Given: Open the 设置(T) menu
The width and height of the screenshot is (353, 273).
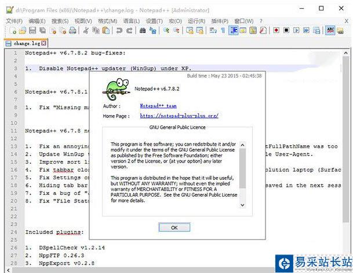Looking at the screenshot, I should (x=154, y=21).
